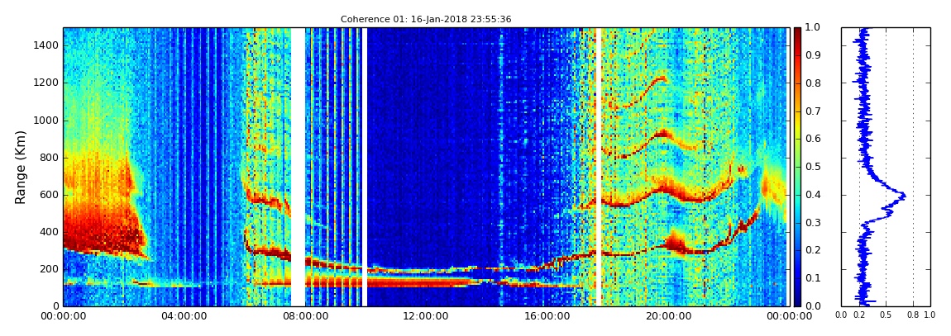Click the colorbar 0.2 label
Viewport: 951px width, 336px height.
coord(811,251)
